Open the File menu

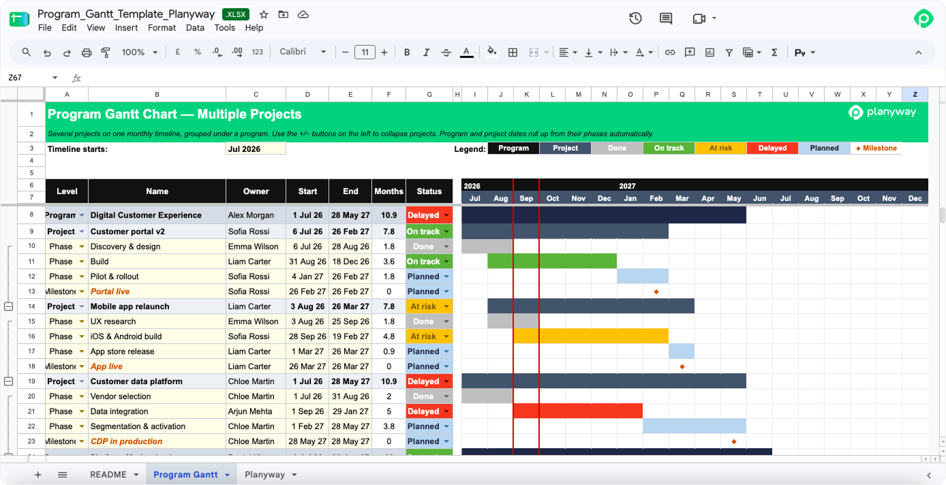pyautogui.click(x=45, y=28)
